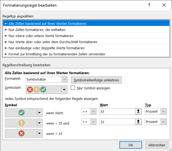Click range selector arrow beside value 33

138,122
